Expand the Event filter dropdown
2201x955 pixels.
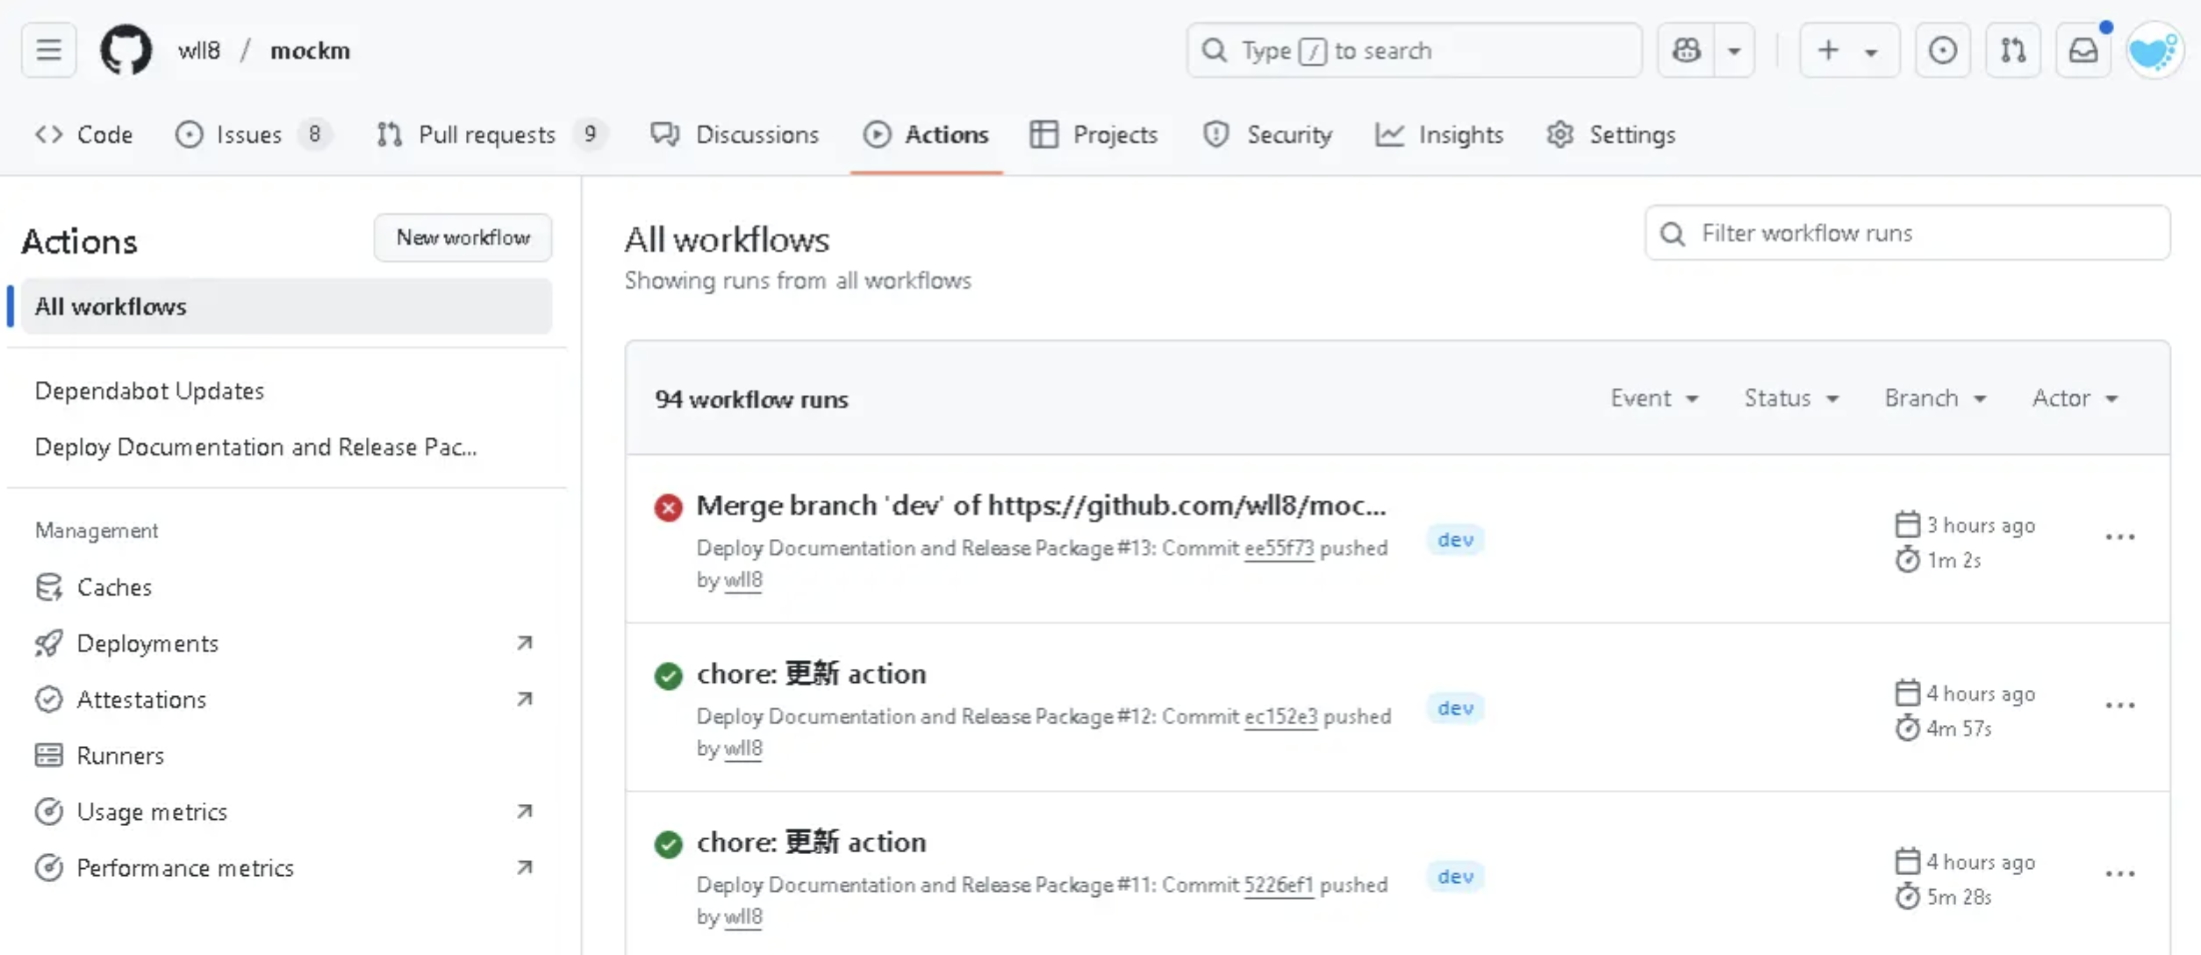pos(1654,399)
